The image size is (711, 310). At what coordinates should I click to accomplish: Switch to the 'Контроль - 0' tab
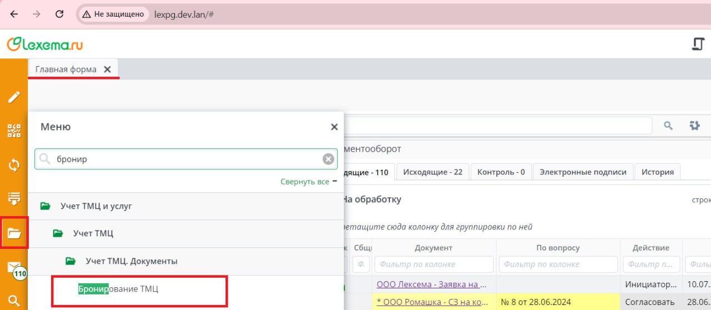501,172
